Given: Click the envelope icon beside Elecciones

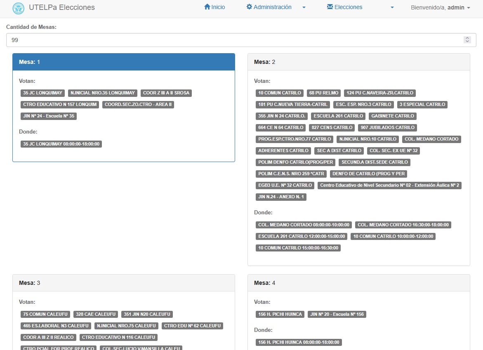Looking at the screenshot, I should pyautogui.click(x=330, y=7).
